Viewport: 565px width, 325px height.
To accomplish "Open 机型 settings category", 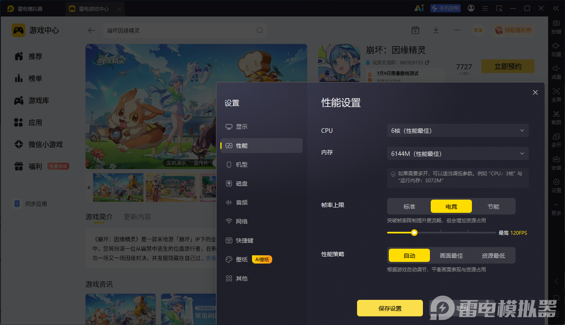I will [261, 165].
